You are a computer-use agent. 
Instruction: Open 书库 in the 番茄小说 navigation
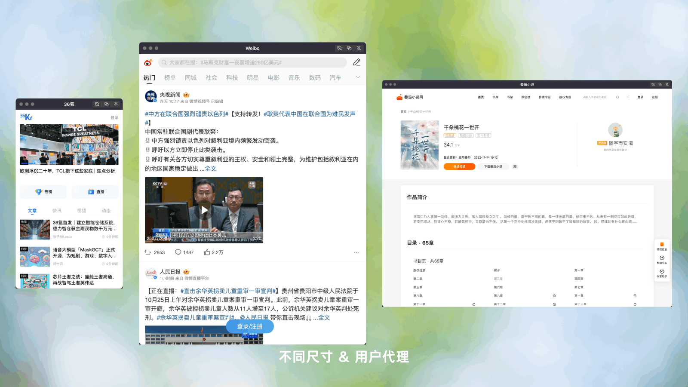tap(495, 97)
